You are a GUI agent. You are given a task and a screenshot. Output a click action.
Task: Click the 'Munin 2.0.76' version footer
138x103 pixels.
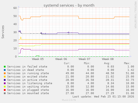tap(69, 100)
